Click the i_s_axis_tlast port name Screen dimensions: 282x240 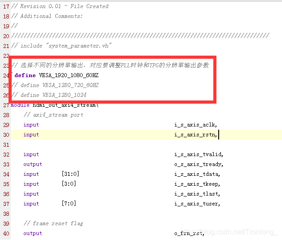coord(197,194)
